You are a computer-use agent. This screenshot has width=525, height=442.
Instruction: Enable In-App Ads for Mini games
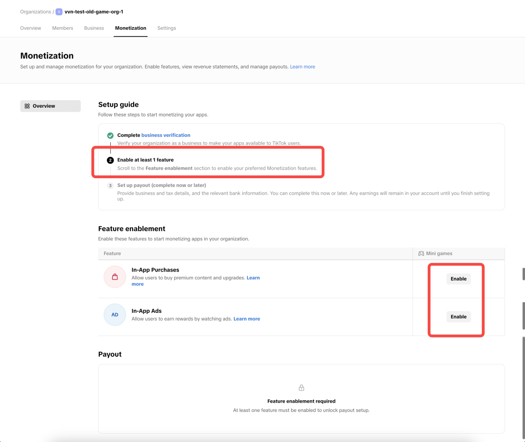(x=458, y=317)
